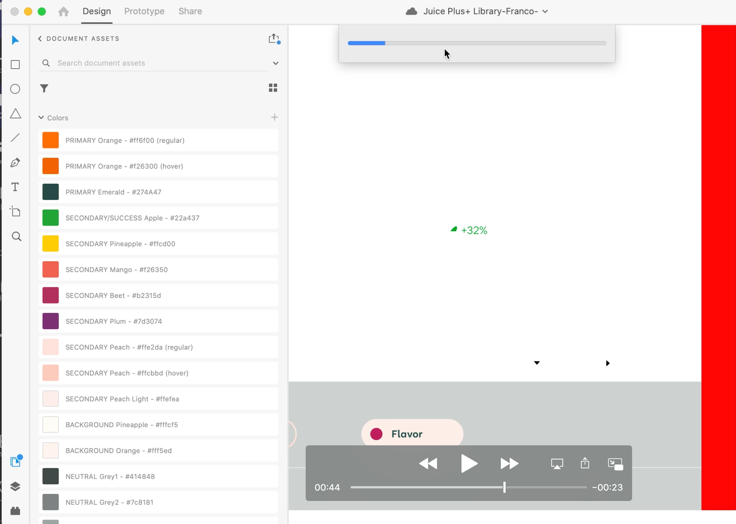Image resolution: width=736 pixels, height=524 pixels.
Task: Add a new color with plus button
Action: pos(275,117)
